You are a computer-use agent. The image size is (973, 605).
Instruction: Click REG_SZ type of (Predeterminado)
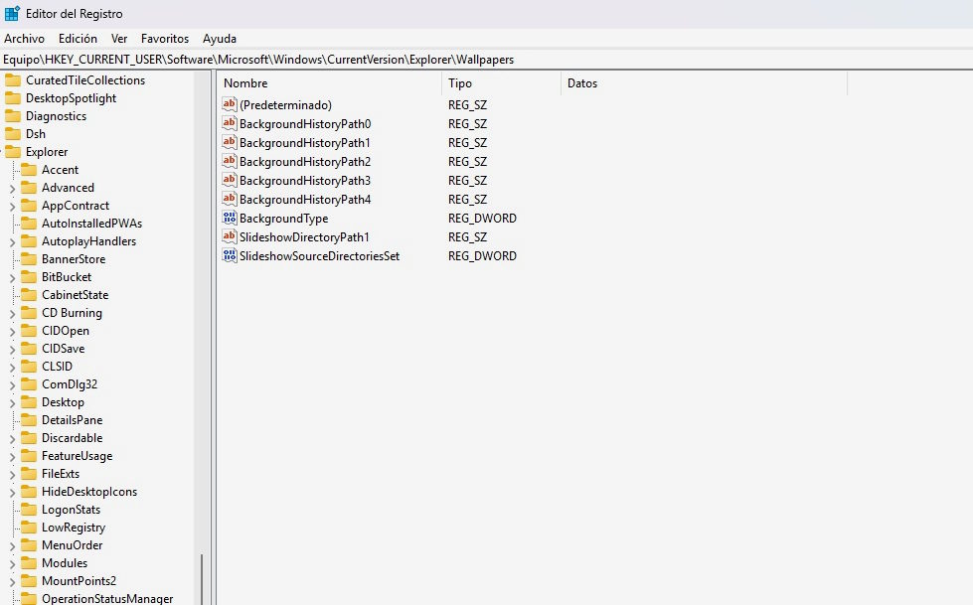click(467, 105)
